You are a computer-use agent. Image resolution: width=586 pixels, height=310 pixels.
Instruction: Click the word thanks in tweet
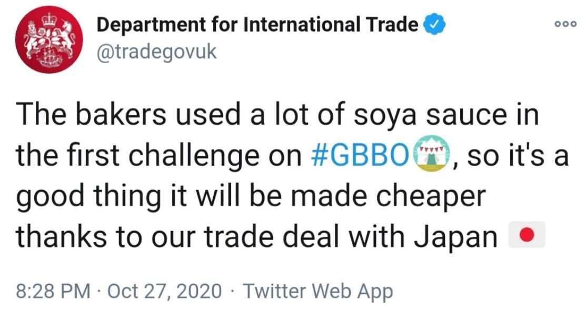click(x=61, y=236)
